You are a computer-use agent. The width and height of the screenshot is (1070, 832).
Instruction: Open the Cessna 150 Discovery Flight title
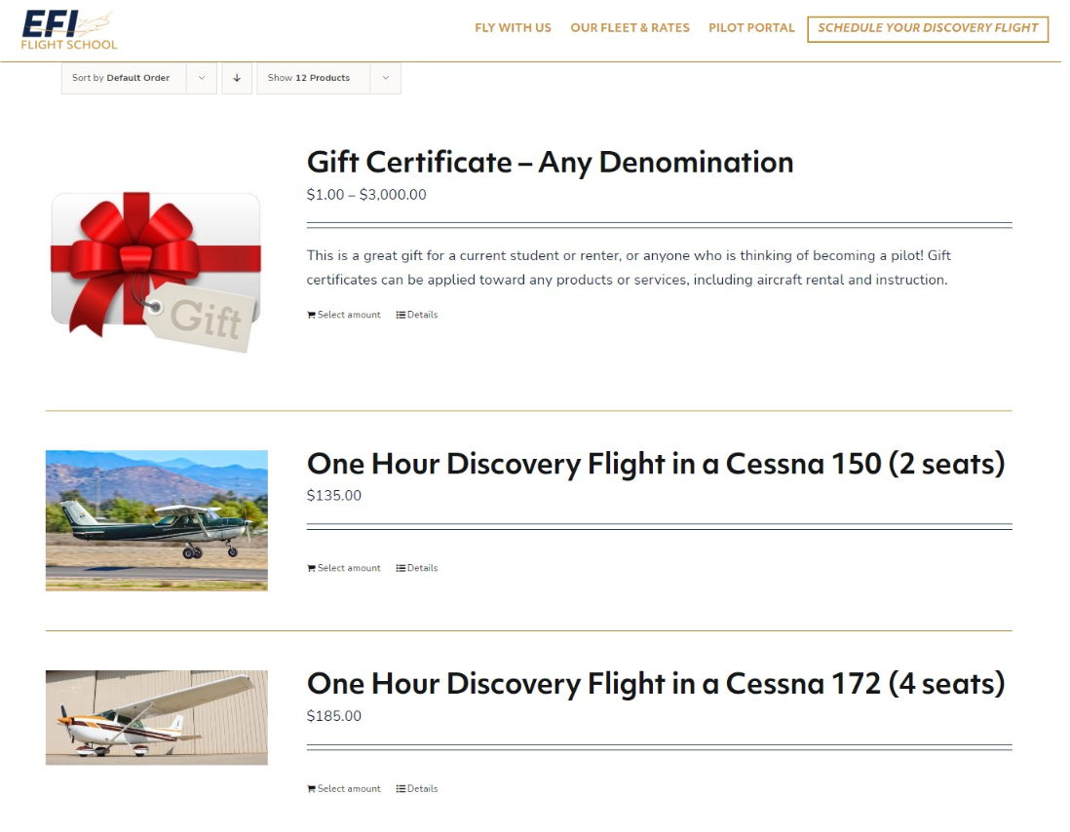tap(655, 464)
